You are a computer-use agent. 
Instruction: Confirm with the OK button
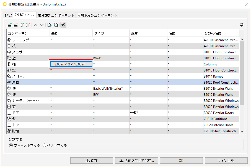click(181, 160)
